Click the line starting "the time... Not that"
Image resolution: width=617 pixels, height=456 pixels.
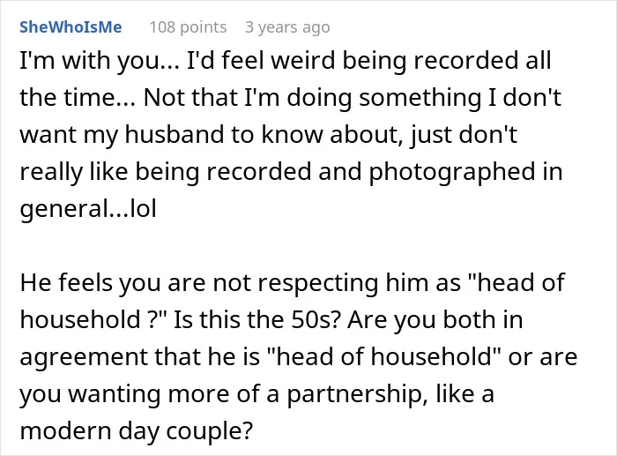[290, 98]
